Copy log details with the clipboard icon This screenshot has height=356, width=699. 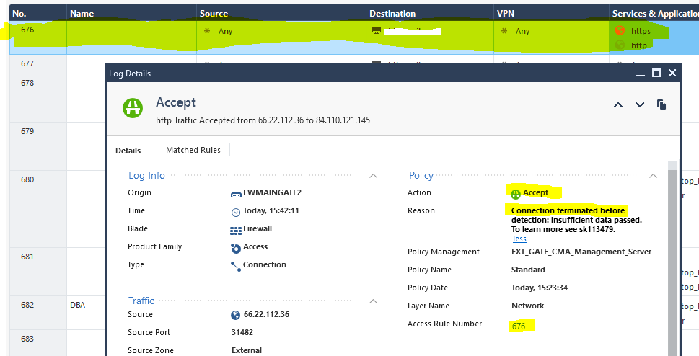pyautogui.click(x=661, y=105)
